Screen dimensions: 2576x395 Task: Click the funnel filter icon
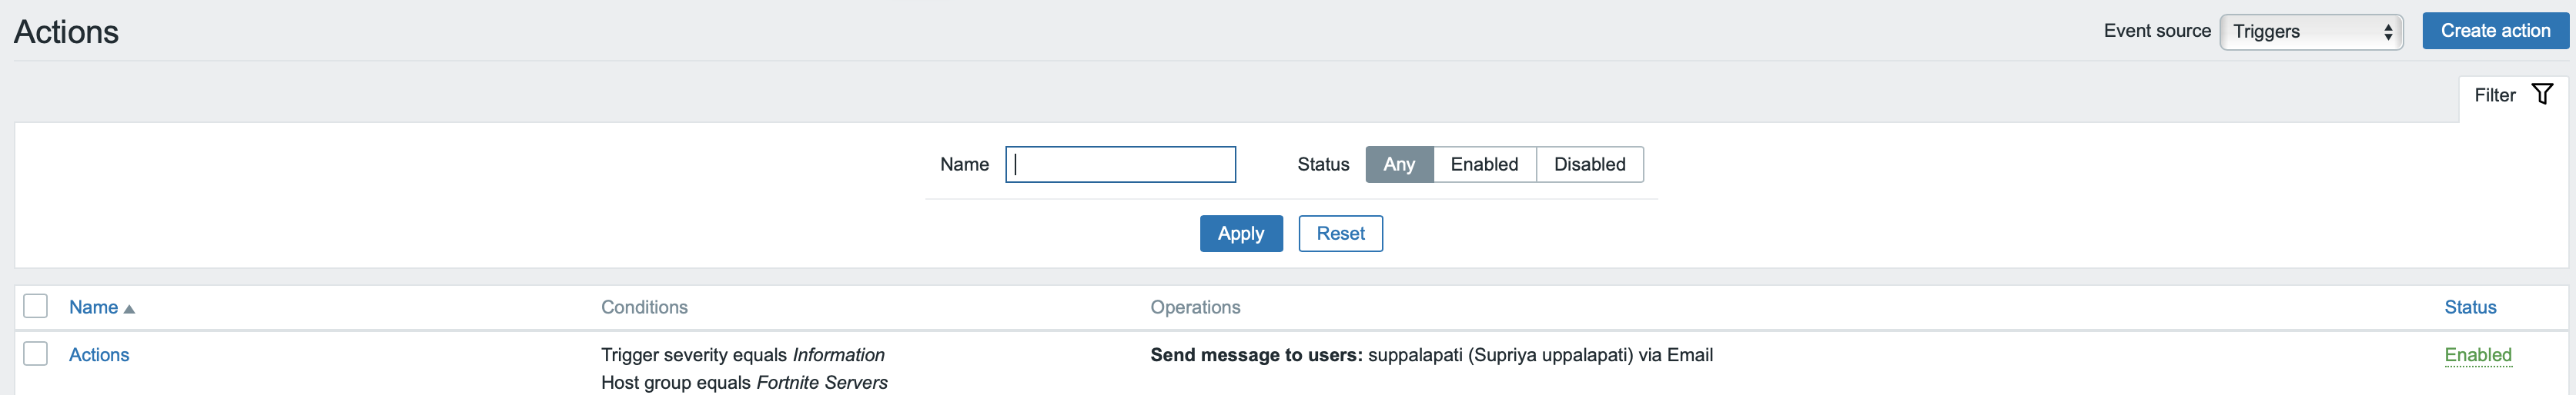tap(2541, 94)
